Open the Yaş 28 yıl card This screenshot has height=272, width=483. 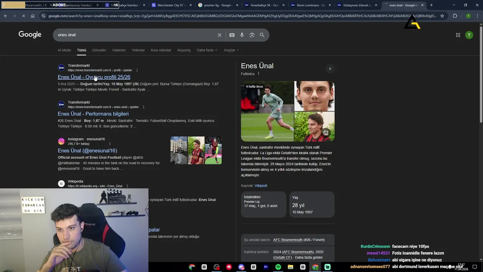click(x=312, y=204)
